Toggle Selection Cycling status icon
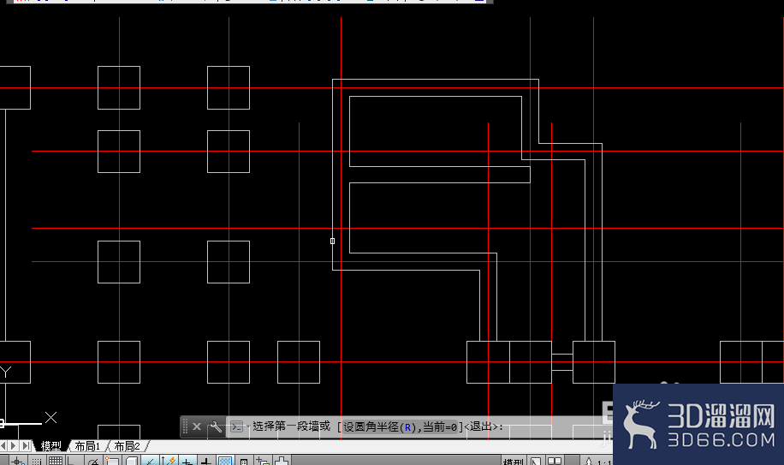Viewport: 784px width, 465px height. tap(263, 461)
